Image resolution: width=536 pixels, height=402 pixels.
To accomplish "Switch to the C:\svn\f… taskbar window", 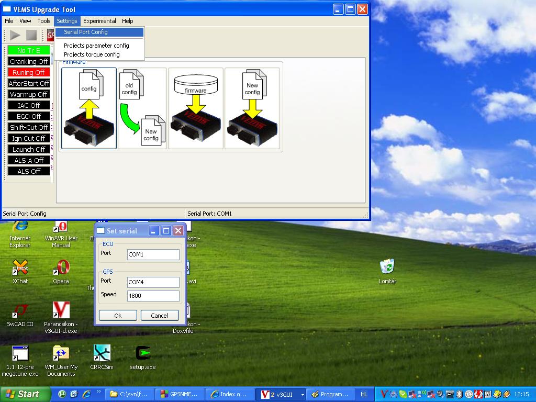I will click(130, 395).
